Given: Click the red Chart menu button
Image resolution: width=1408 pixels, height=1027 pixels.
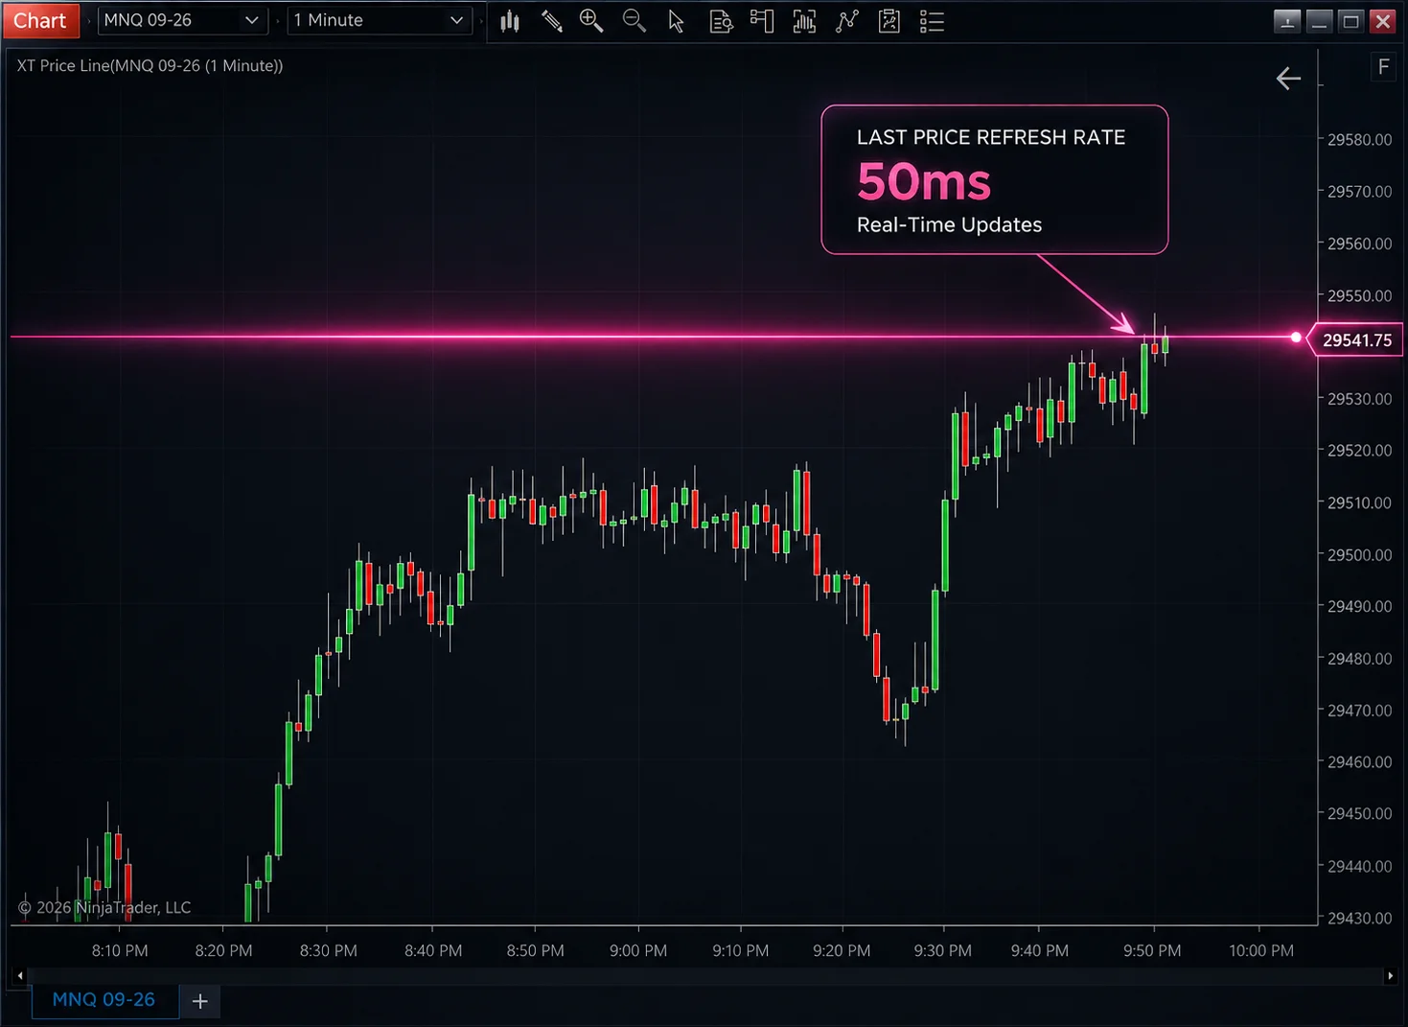Looking at the screenshot, I should [x=40, y=20].
